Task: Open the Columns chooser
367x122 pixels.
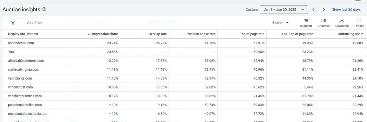Action: [x=323, y=23]
